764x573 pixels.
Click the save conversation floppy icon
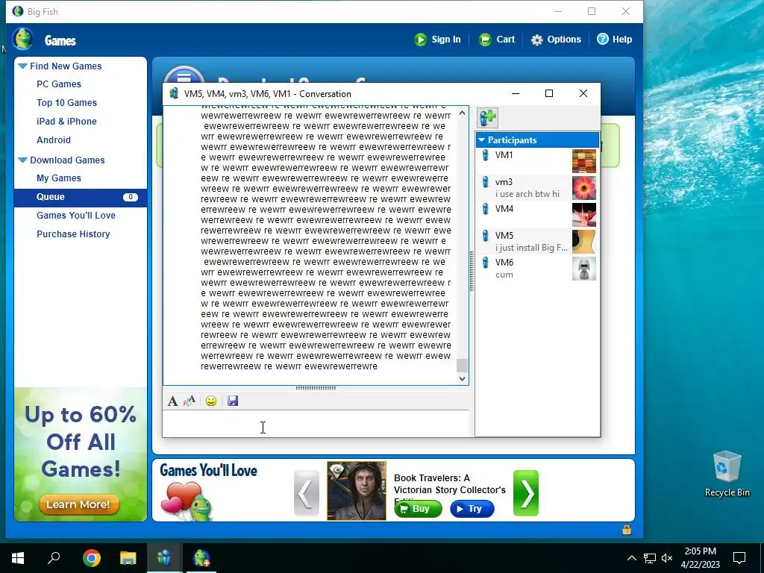tap(233, 401)
